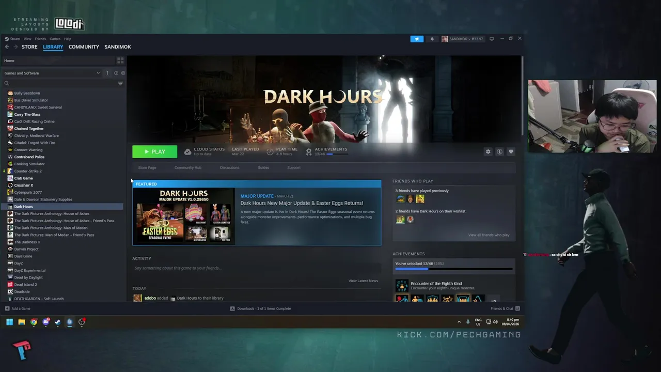Click the main page vertical scrollbar
The image size is (661, 372).
tap(523, 96)
